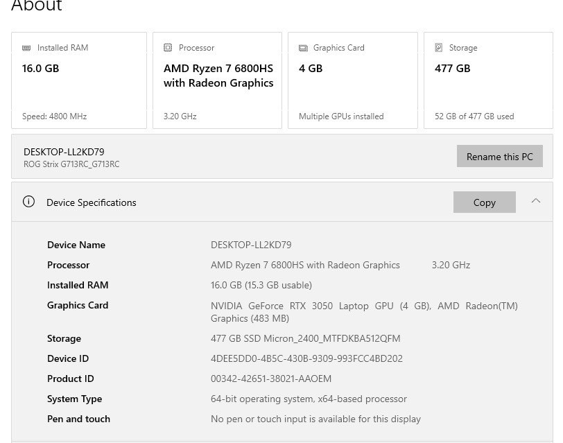The width and height of the screenshot is (563, 443).
Task: Click the Graphics Card icon
Action: [x=303, y=48]
